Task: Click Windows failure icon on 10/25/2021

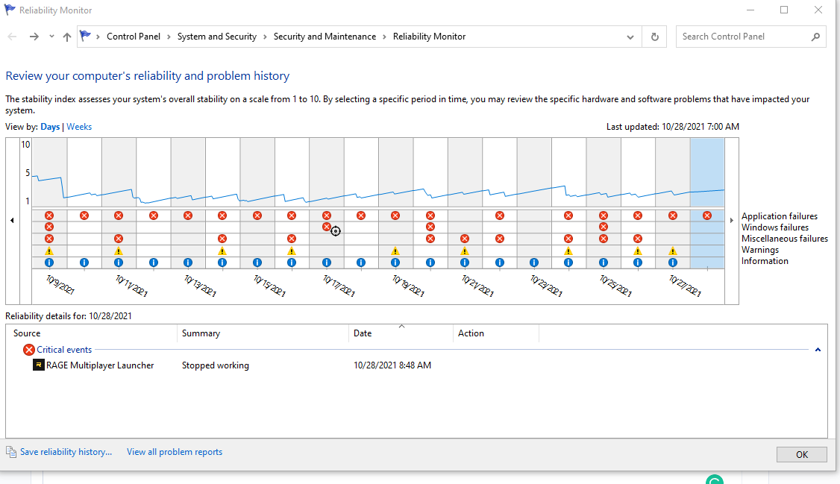Action: [604, 227]
